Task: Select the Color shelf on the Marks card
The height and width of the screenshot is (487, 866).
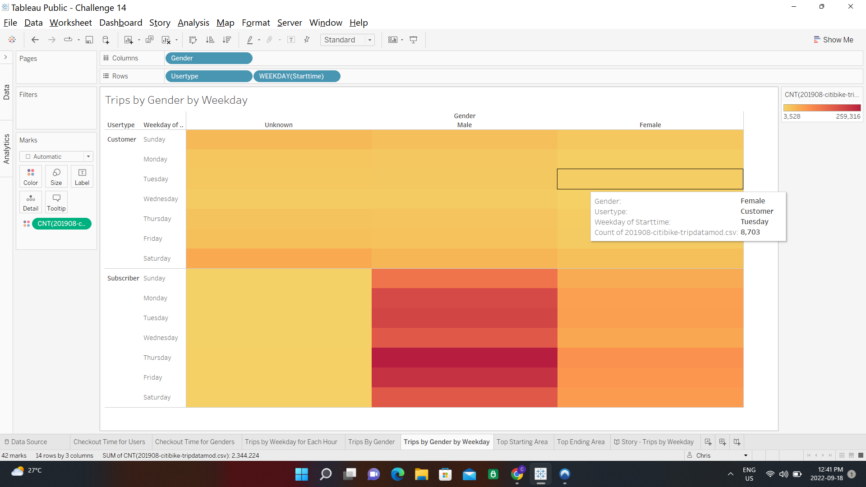Action: click(30, 176)
